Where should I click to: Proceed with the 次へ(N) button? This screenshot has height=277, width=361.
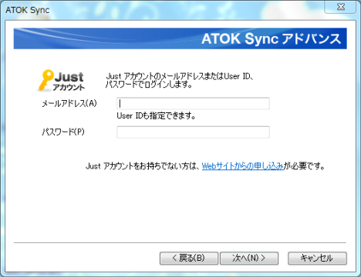(x=249, y=258)
